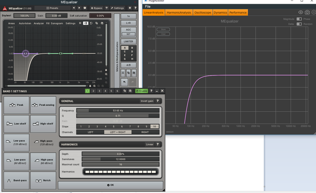
Task: Go to next preset arrow
Action: (x=79, y=8)
